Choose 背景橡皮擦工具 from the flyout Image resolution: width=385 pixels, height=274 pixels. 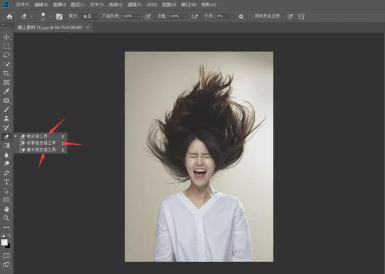[40, 143]
